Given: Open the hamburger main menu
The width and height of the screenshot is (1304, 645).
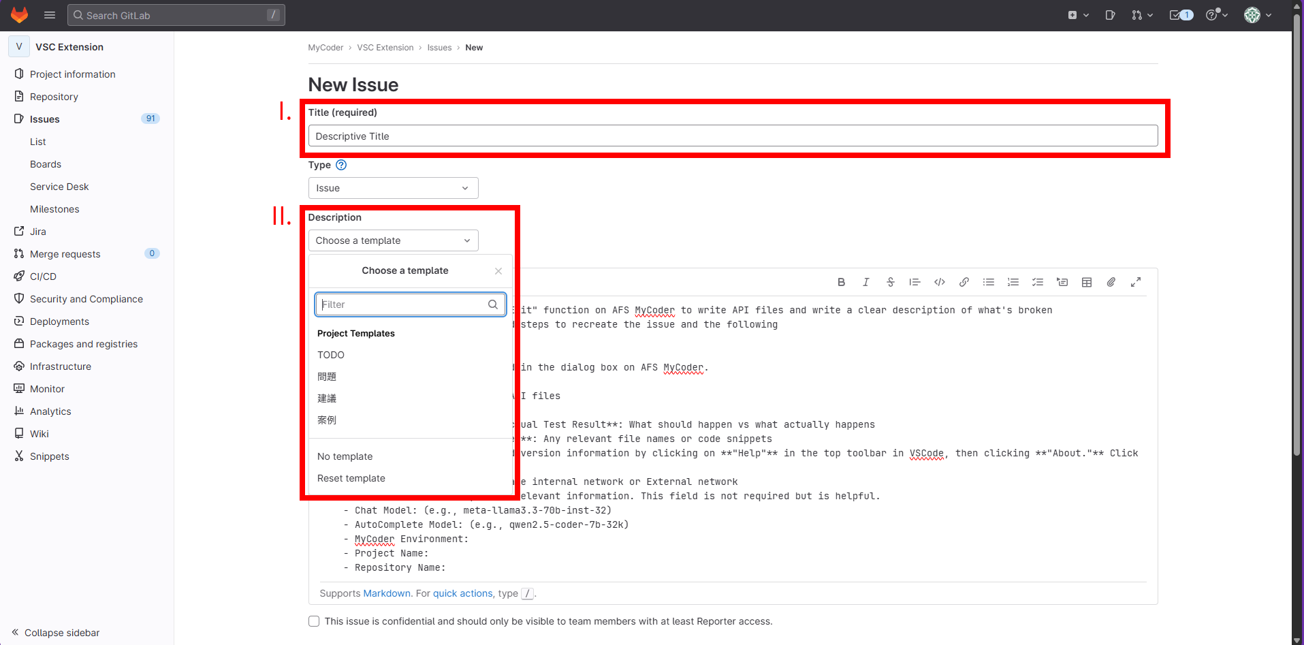Looking at the screenshot, I should 50,15.
